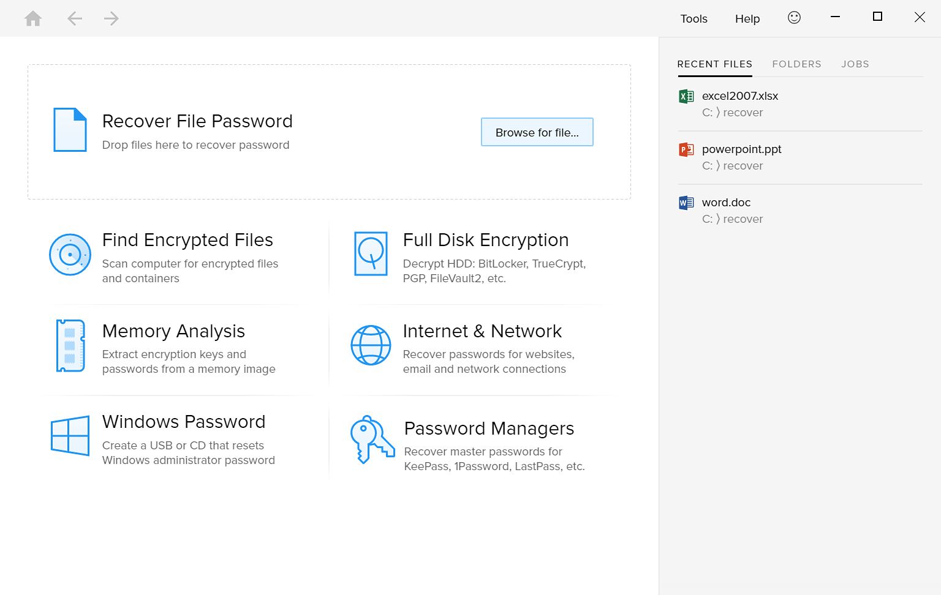Switch to the Jobs tab

coord(855,64)
